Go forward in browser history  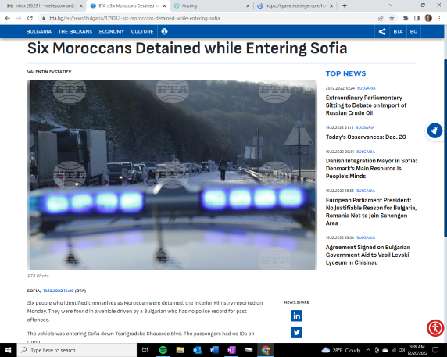(x=19, y=18)
